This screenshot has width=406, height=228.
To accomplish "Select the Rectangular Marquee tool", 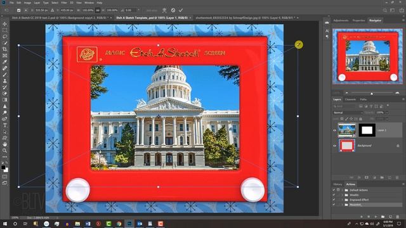I will click(x=4, y=30).
